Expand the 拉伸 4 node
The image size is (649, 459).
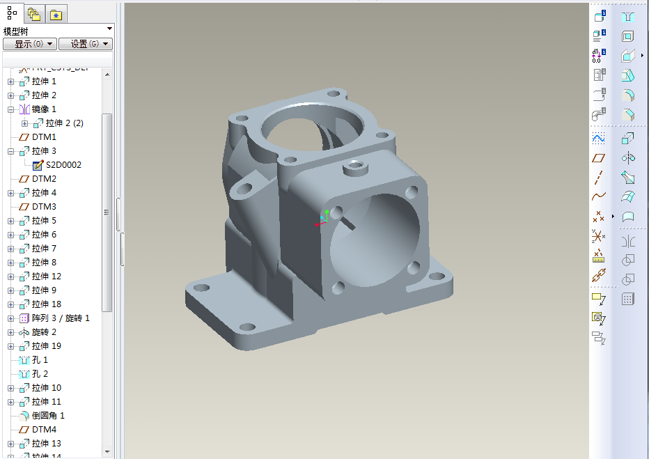pos(10,194)
